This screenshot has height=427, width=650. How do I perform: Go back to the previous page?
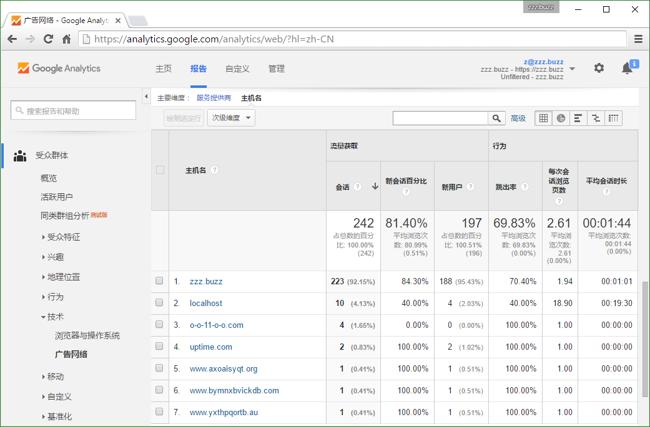pyautogui.click(x=12, y=39)
